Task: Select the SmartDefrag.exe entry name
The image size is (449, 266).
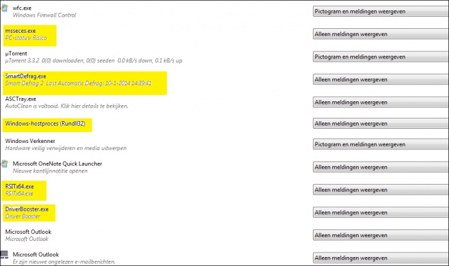Action: pos(26,76)
